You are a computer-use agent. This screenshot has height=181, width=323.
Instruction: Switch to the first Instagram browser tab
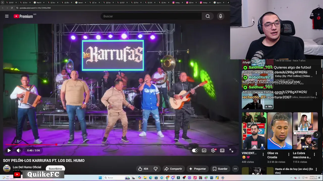(x=177, y=3)
